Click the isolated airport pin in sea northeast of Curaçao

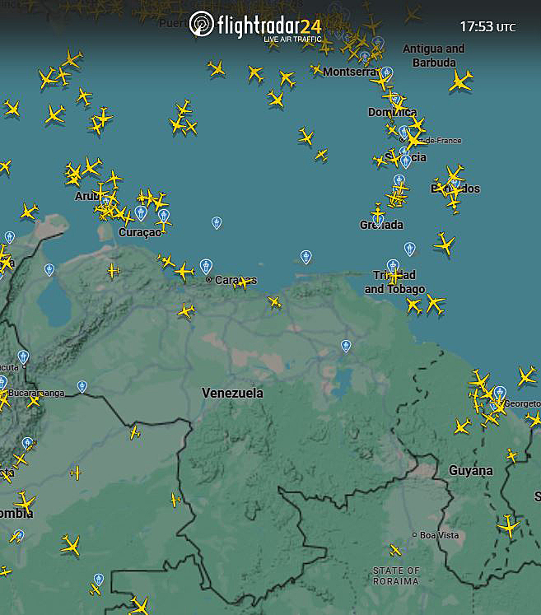click(x=217, y=222)
